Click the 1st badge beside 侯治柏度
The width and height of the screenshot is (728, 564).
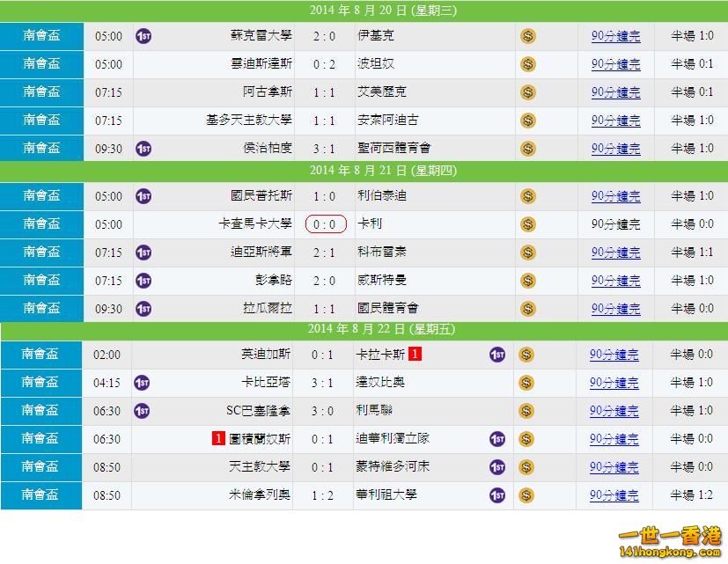[143, 149]
